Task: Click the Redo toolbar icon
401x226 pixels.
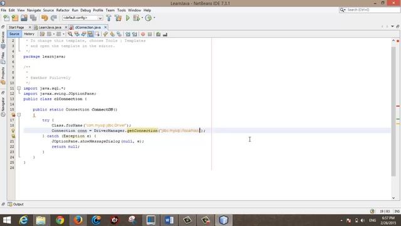Action: pyautogui.click(x=54, y=18)
